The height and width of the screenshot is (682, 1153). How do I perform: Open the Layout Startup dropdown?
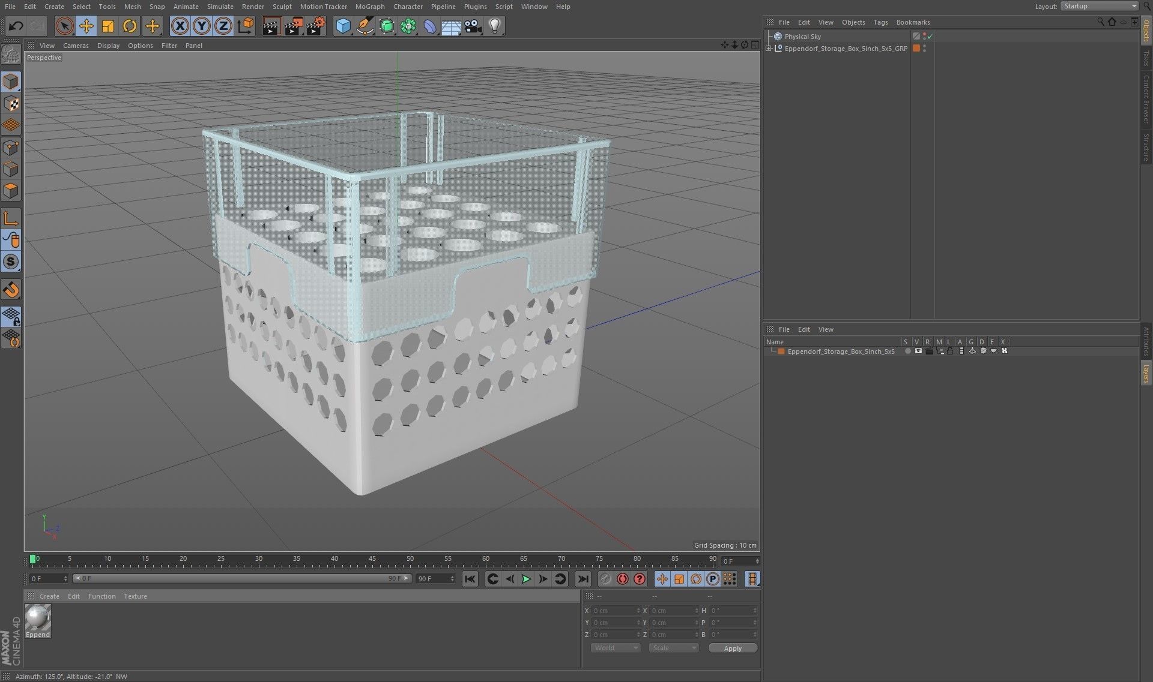1100,6
